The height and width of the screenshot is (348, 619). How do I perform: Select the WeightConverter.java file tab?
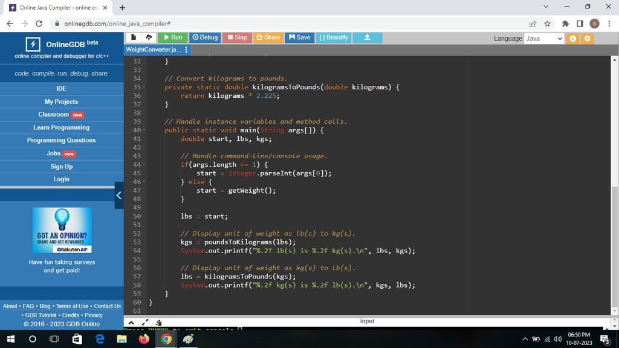[x=154, y=50]
